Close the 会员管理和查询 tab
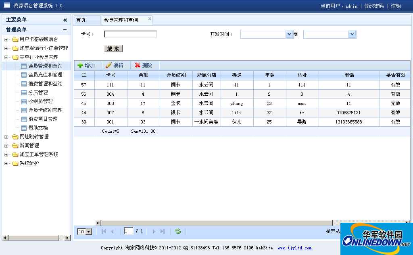The width and height of the screenshot is (413, 255). point(150,19)
